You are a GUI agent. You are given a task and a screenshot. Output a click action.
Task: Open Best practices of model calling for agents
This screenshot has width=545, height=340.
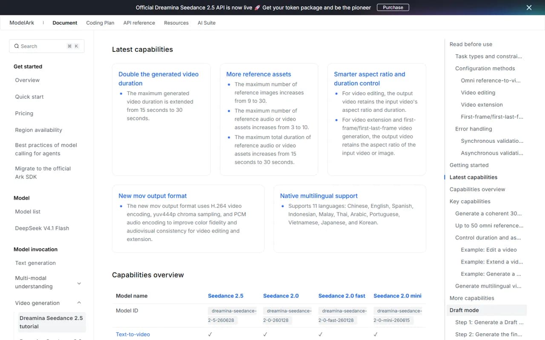coord(46,149)
